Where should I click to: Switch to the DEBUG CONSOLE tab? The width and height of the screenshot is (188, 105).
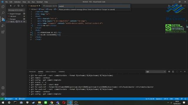point(51,72)
